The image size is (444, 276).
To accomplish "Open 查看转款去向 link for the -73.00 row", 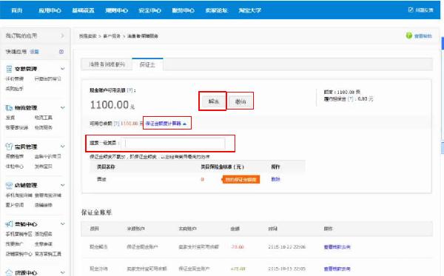I will point(337,247).
